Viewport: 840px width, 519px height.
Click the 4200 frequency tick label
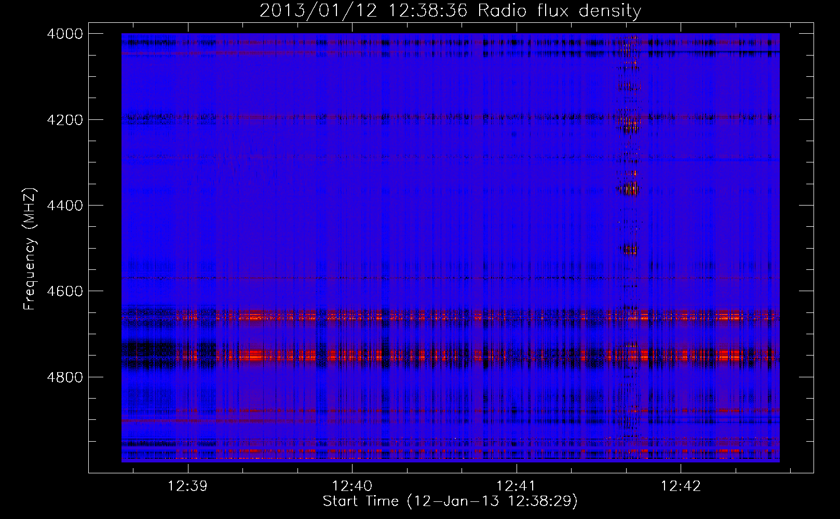coord(65,120)
